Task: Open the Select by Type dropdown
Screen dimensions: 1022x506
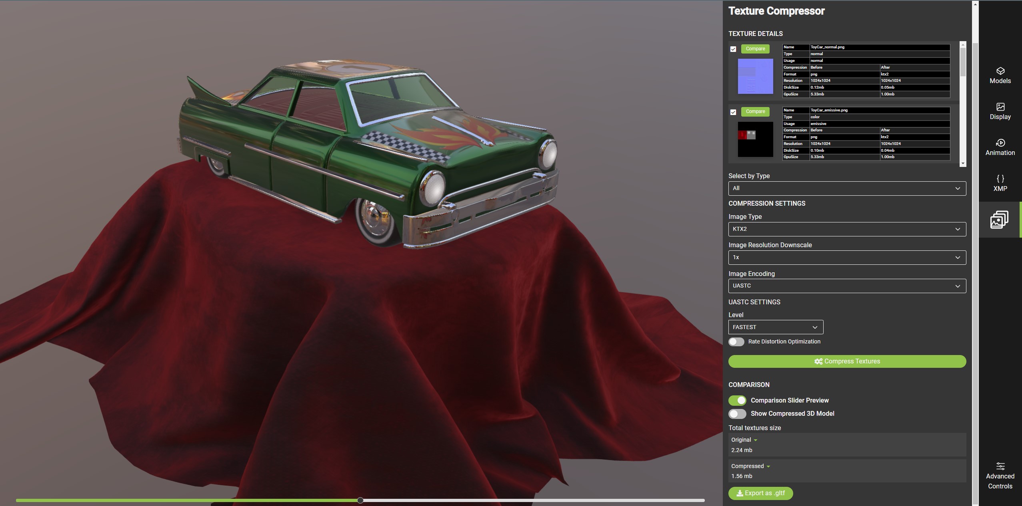Action: coord(847,189)
